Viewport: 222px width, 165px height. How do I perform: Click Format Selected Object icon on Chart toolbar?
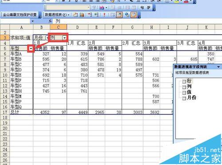94,8
